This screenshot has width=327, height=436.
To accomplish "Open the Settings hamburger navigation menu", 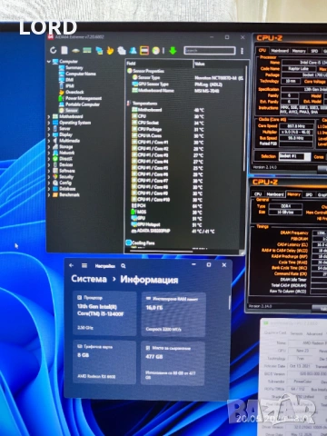I will pos(84,265).
